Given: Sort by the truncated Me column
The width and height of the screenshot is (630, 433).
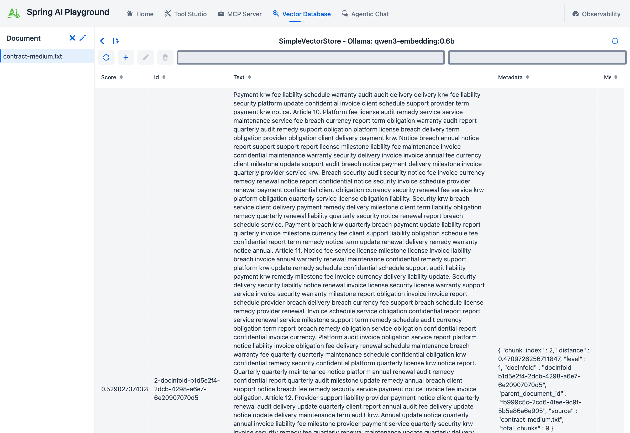Looking at the screenshot, I should 611,77.
